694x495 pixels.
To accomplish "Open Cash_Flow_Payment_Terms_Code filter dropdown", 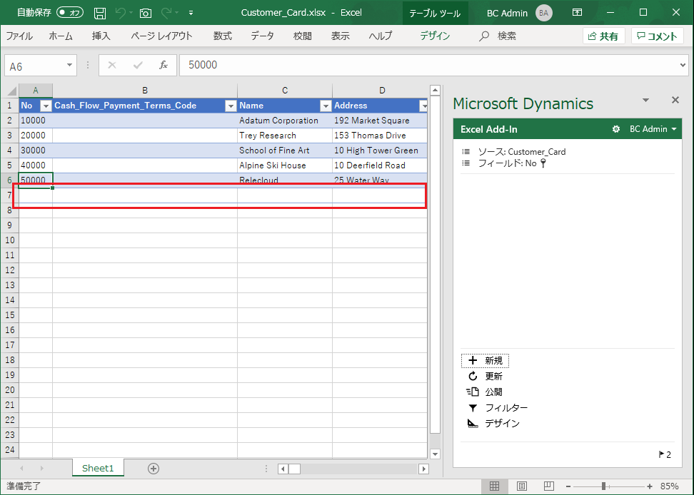I will [231, 106].
